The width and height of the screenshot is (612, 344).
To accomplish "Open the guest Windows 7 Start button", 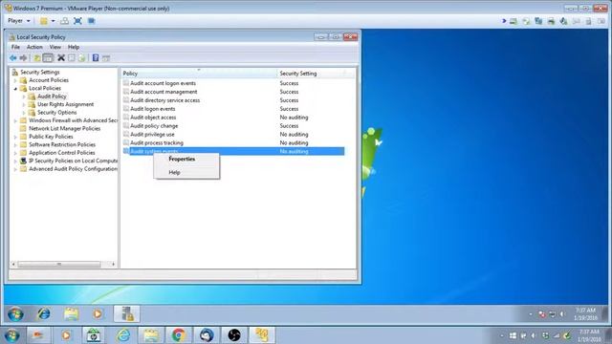I will (15, 314).
